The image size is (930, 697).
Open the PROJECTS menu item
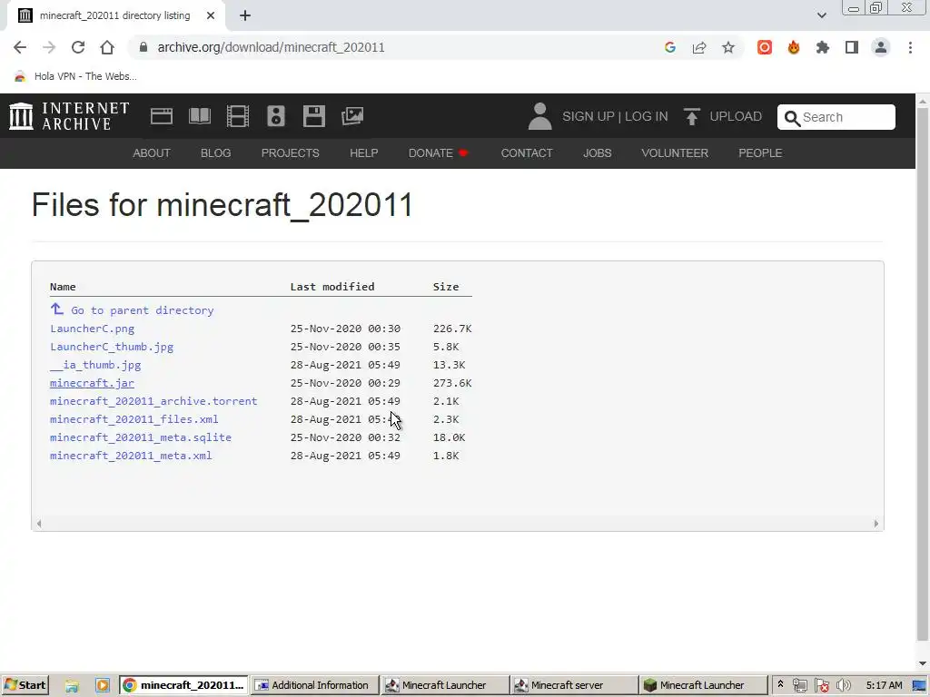[x=290, y=152]
